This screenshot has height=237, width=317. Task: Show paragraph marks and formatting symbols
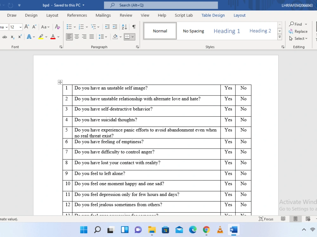(x=134, y=27)
